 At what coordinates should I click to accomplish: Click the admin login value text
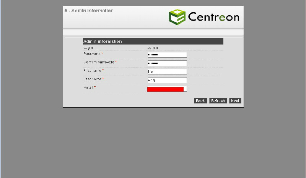pos(153,48)
